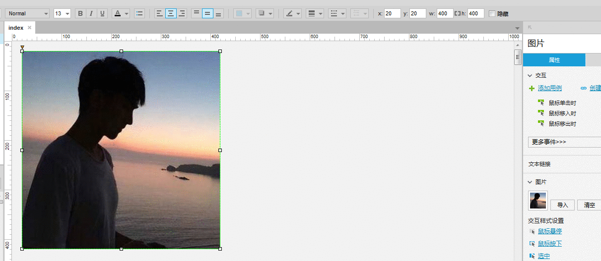Click the 添加用例 link
This screenshot has height=261, width=601.
550,88
